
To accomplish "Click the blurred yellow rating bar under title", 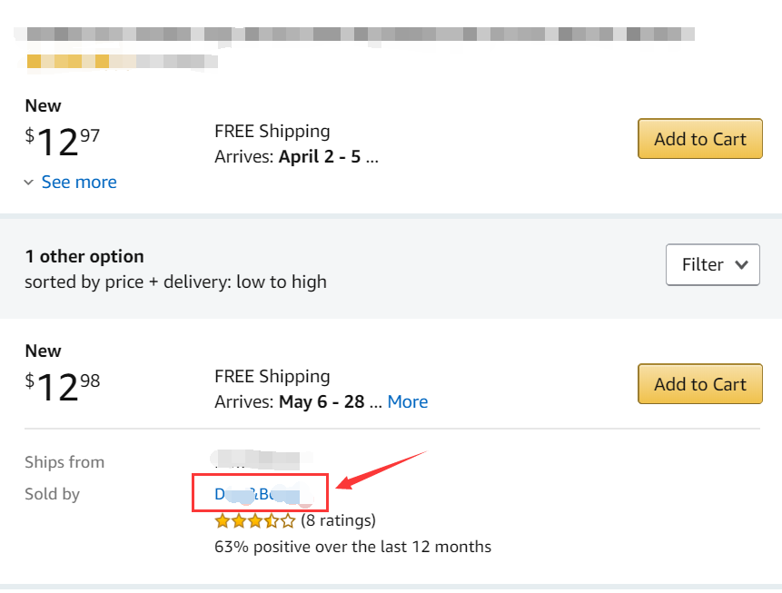I will coord(82,62).
